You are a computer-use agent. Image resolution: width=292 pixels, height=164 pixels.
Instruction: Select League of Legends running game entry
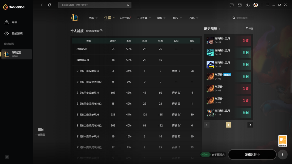coord(16,54)
